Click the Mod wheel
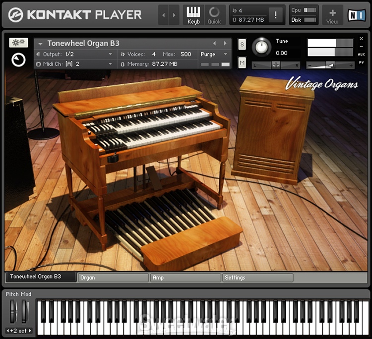372x339 pixels. 24,312
